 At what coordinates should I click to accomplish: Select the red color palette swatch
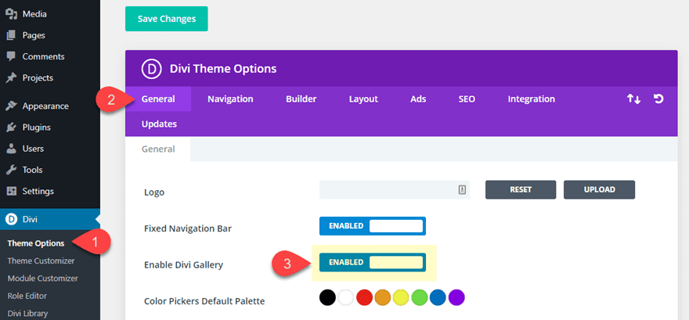[x=364, y=297]
